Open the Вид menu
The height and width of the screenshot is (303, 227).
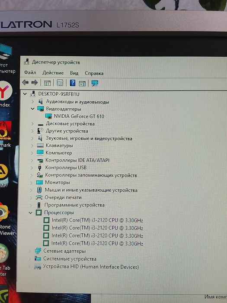(x=74, y=73)
